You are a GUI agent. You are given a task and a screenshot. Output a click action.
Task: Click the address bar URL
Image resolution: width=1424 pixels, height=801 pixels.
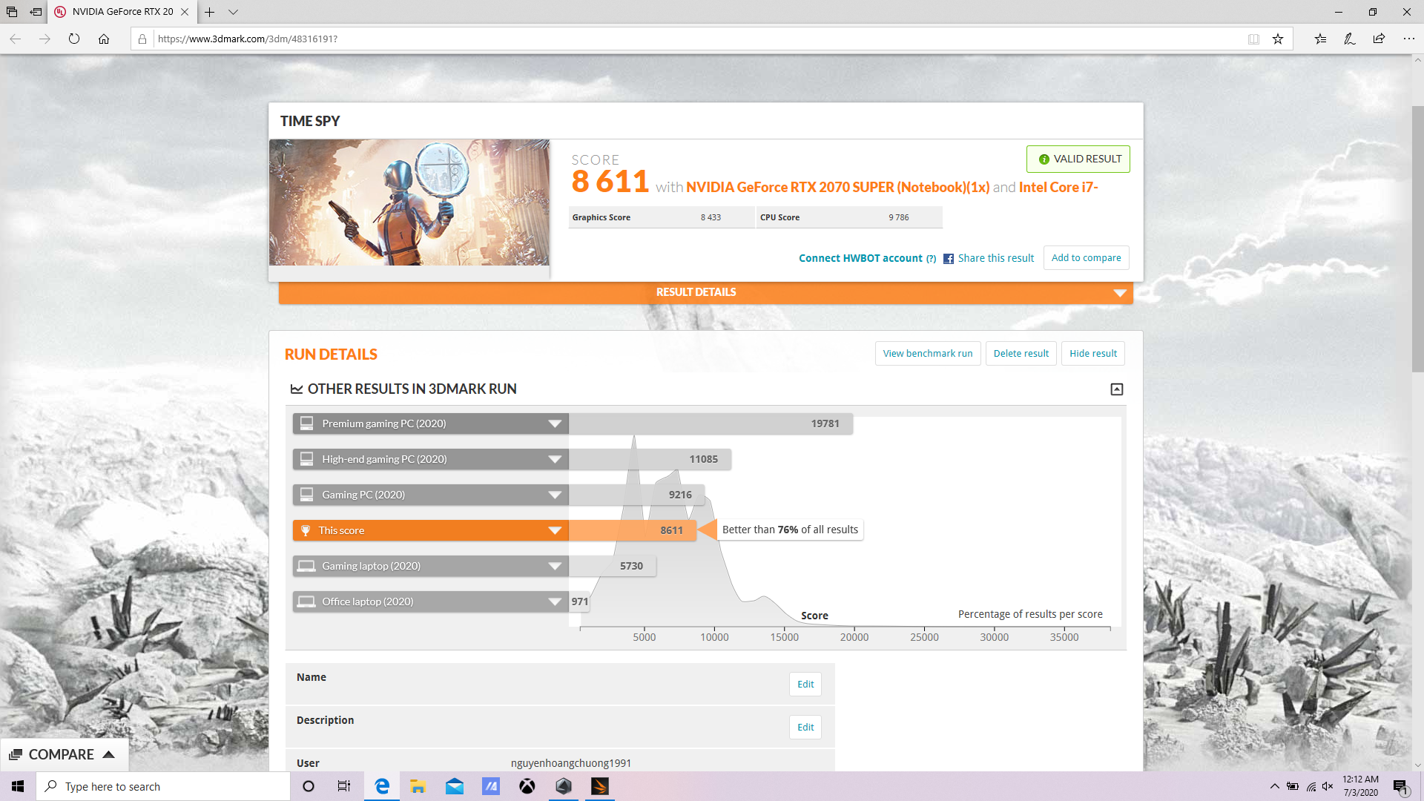pyautogui.click(x=248, y=39)
